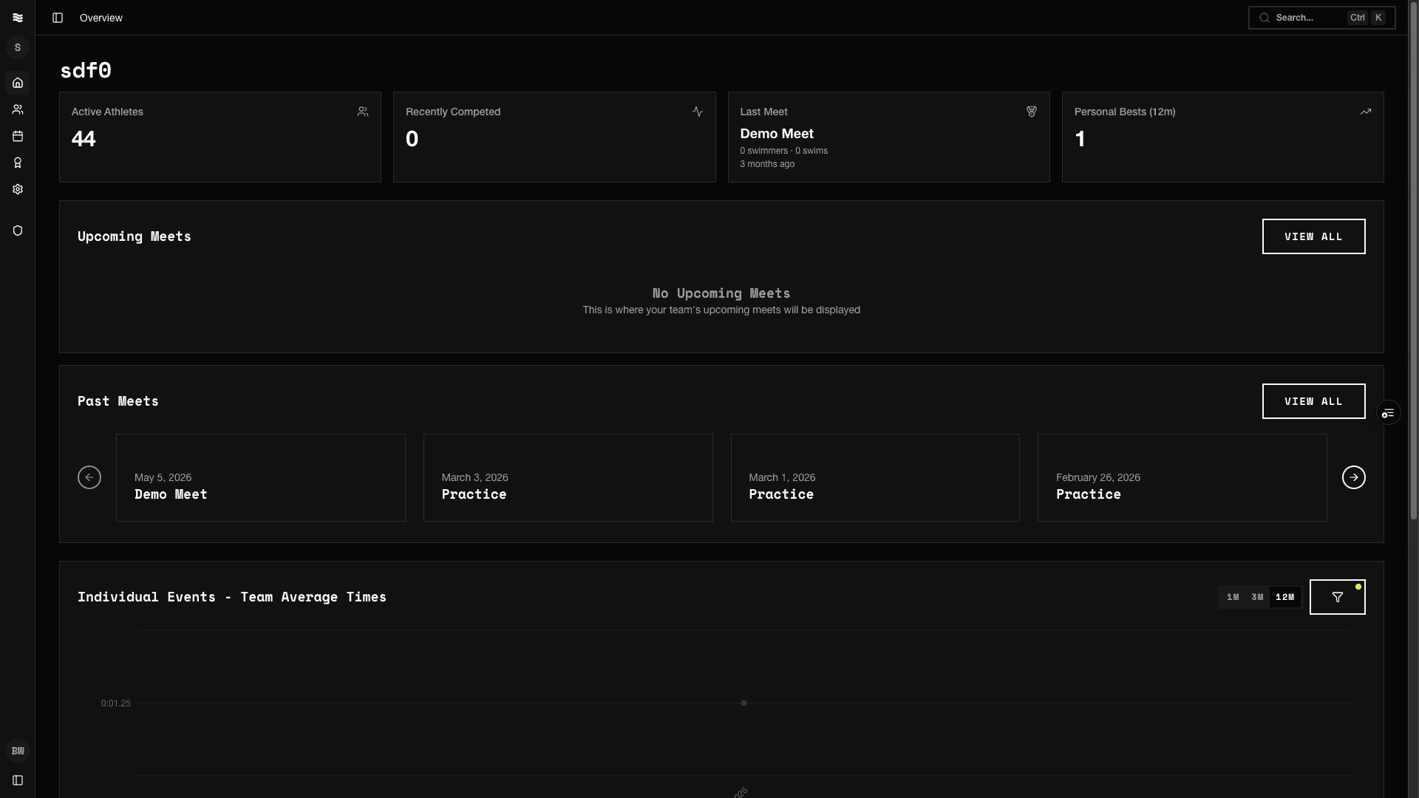Toggle sidebar with bottom panel icon
The height and width of the screenshot is (798, 1419).
[x=18, y=780]
